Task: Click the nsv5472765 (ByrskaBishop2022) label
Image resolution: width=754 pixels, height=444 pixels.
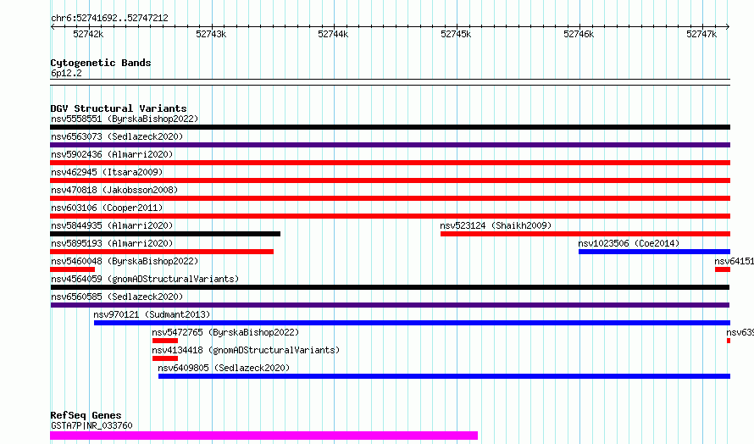Action: (x=225, y=332)
